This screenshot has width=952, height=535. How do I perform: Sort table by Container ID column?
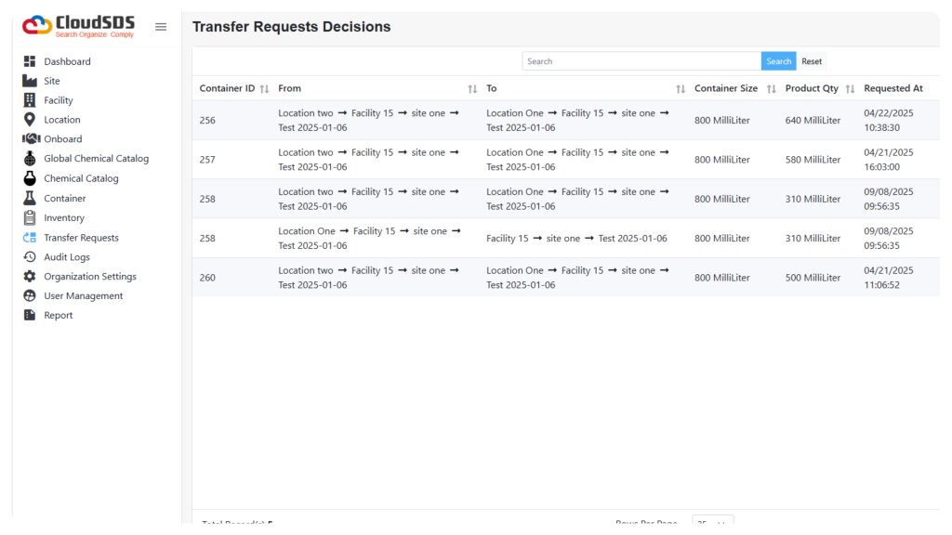click(264, 89)
